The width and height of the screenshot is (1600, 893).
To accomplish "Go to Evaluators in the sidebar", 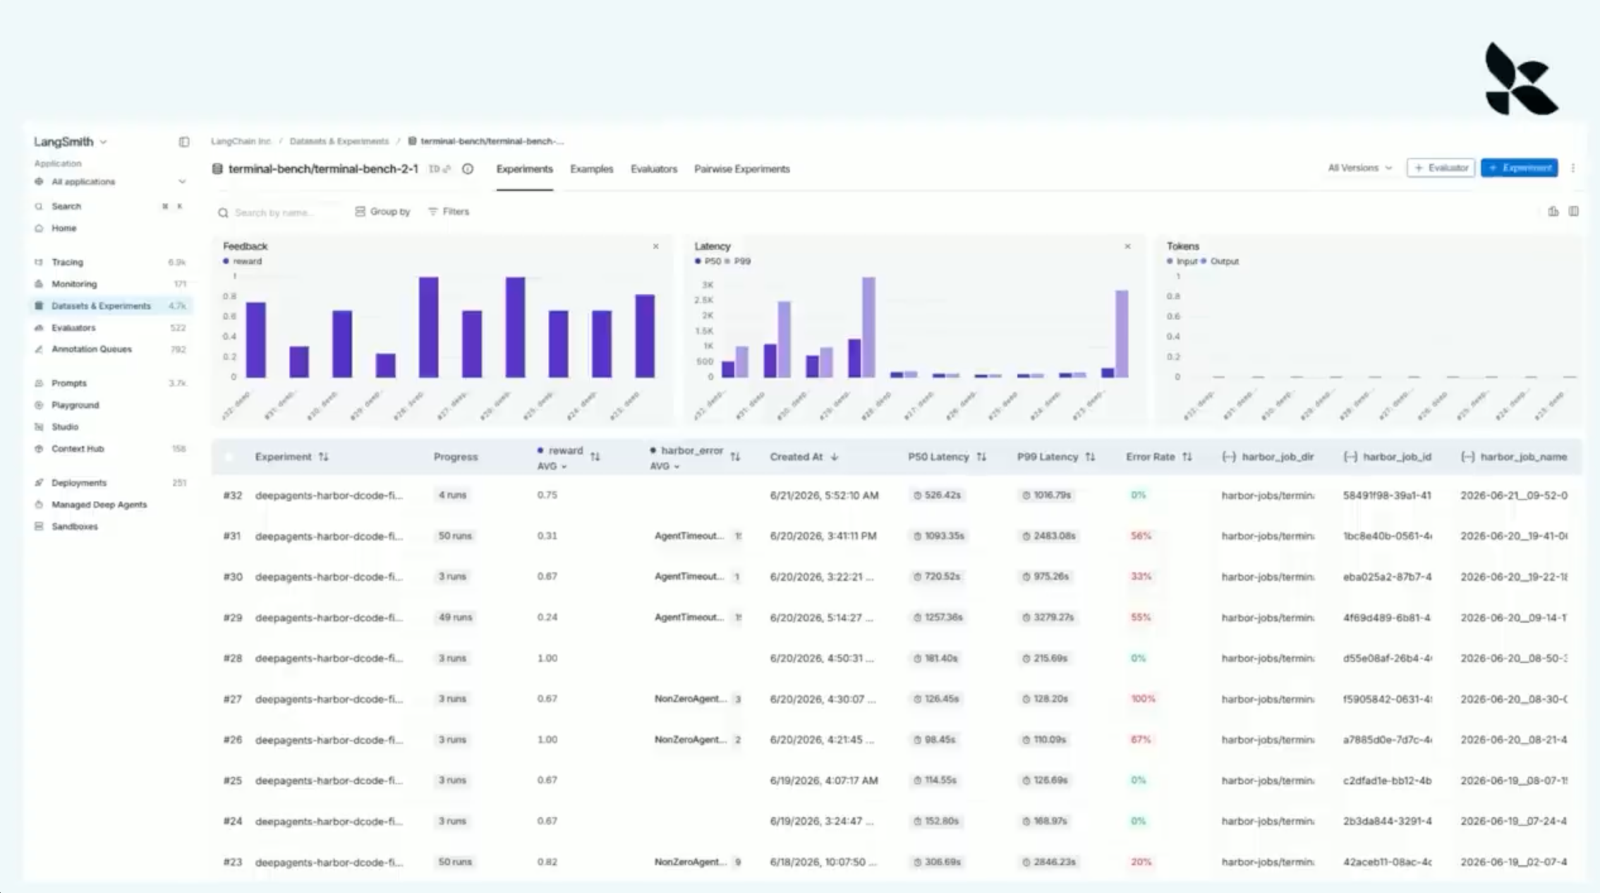I will 73,328.
